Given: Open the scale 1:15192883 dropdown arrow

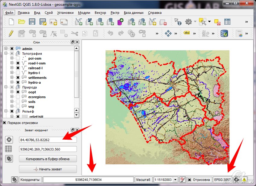Looking at the screenshot, I should coord(175,180).
